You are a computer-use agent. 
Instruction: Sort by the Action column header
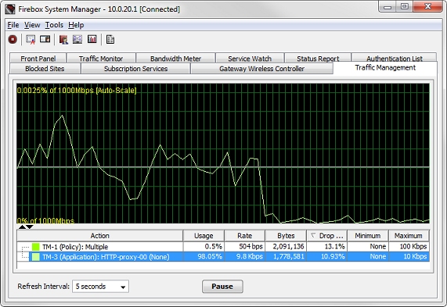click(x=99, y=236)
